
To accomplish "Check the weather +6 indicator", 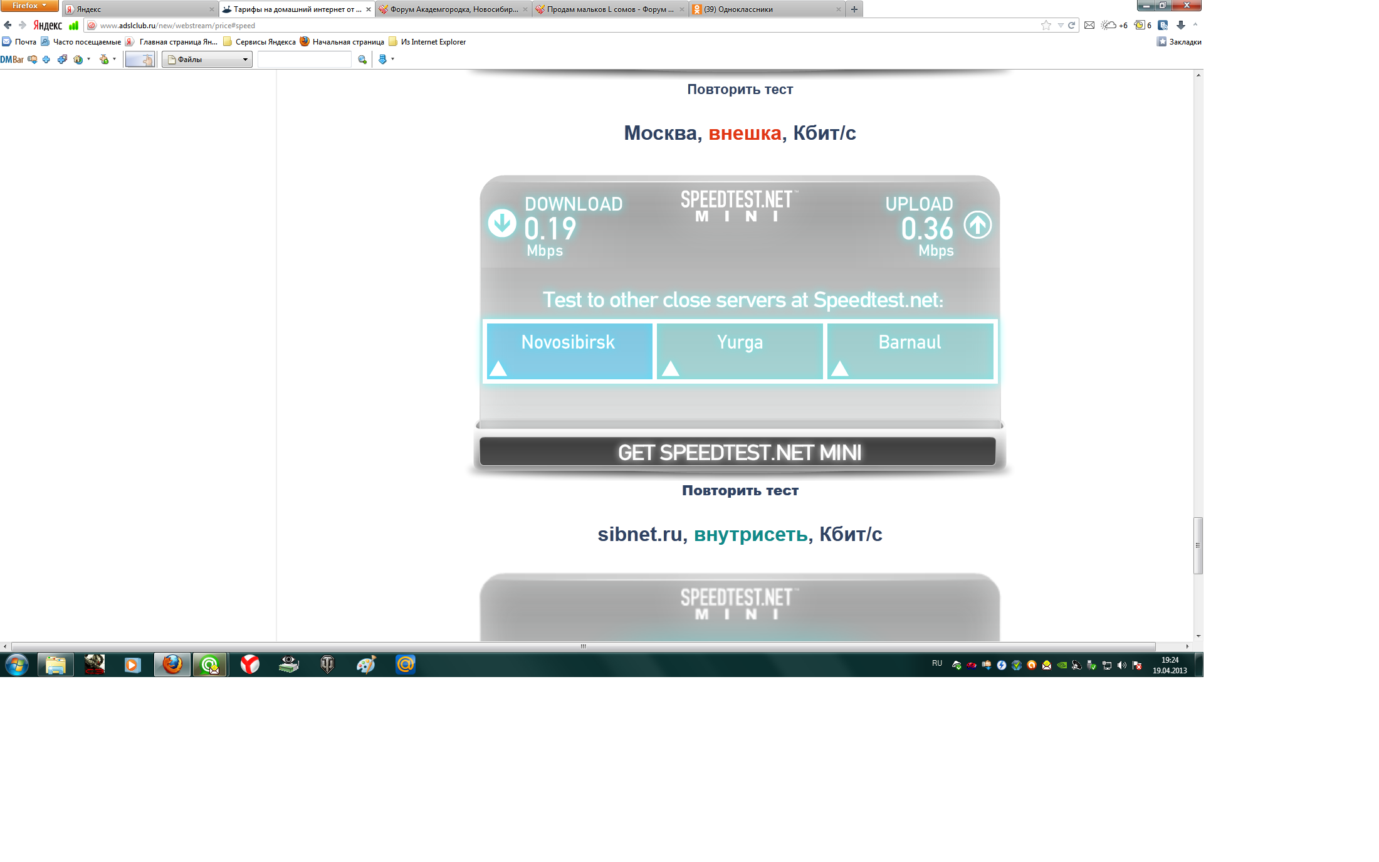I will (x=1114, y=25).
